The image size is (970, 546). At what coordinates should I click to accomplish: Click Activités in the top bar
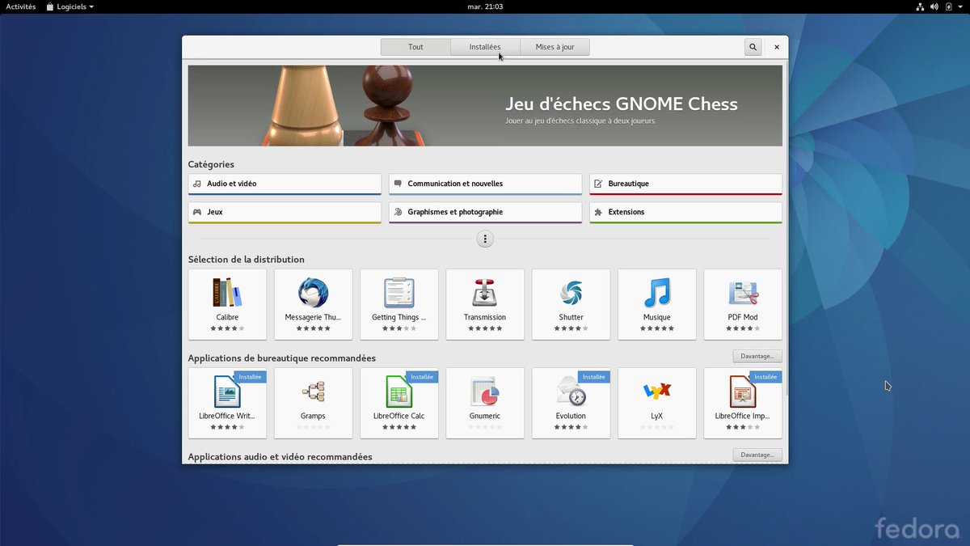[21, 6]
